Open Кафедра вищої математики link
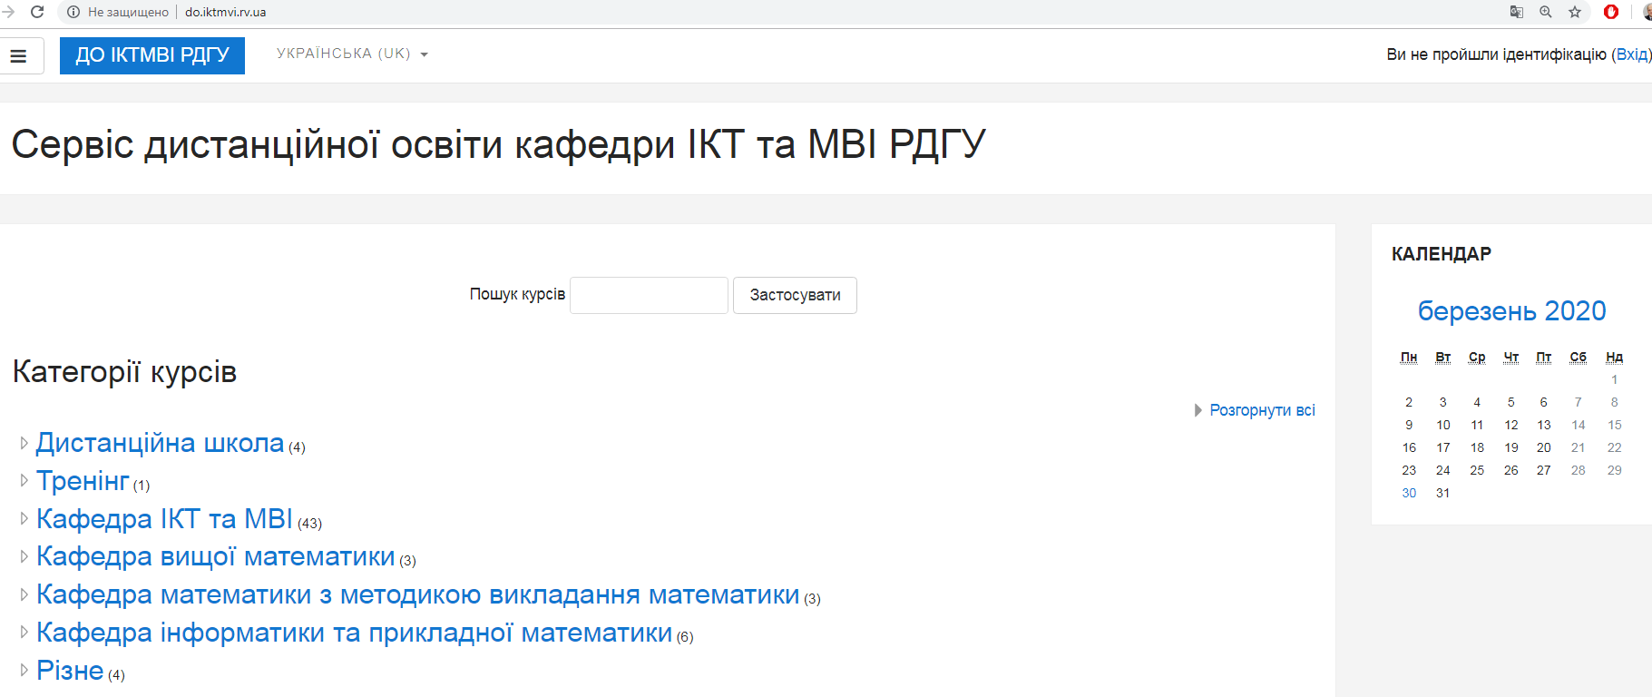Screen dimensions: 1652x697 coord(216,556)
